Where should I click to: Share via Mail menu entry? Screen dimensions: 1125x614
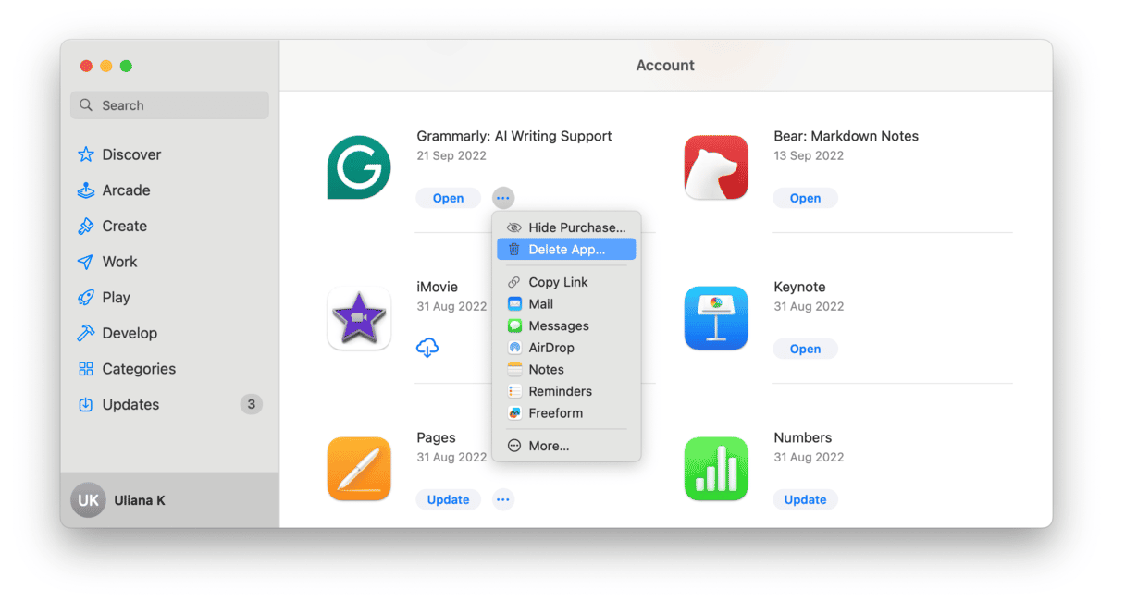pyautogui.click(x=566, y=304)
